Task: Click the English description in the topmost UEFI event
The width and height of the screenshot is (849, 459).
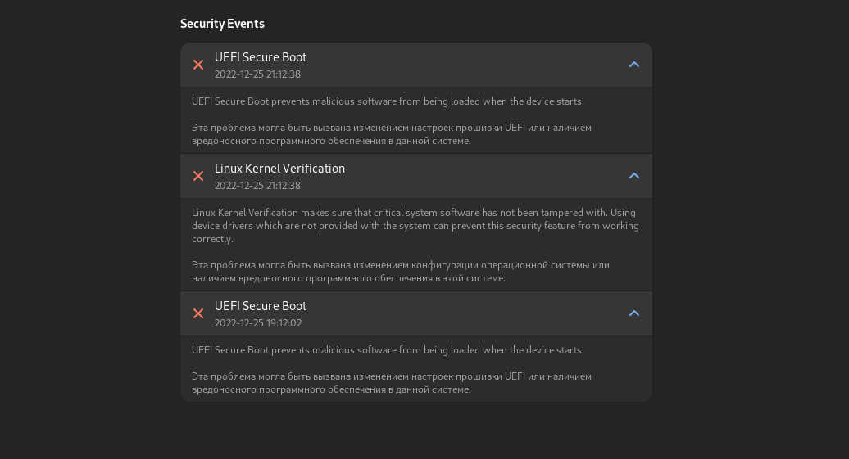Action: tap(388, 101)
